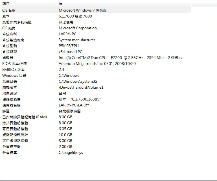This screenshot has height=181, width=217.
Task: Select the 分頁檔空間 row label
Action: click(x=11, y=147)
